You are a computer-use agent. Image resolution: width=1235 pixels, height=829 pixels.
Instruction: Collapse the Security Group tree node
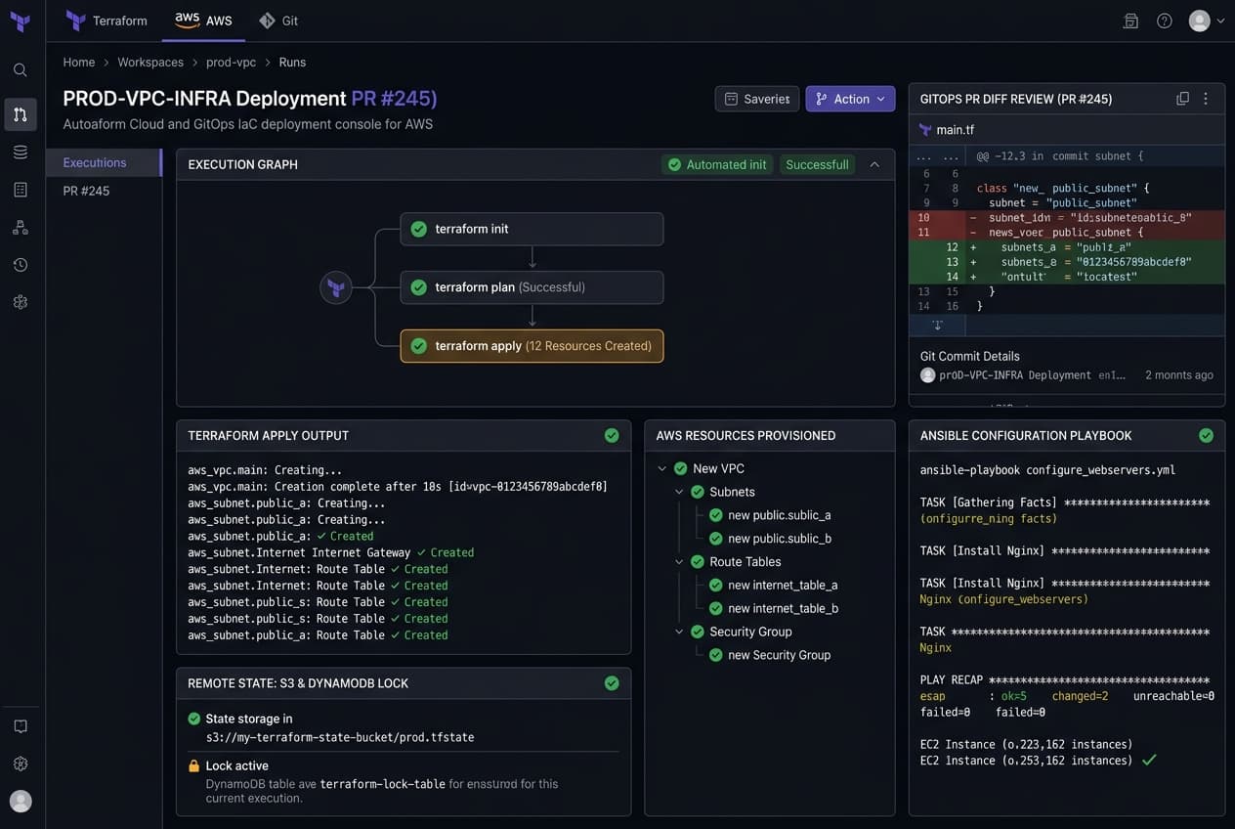click(x=680, y=632)
